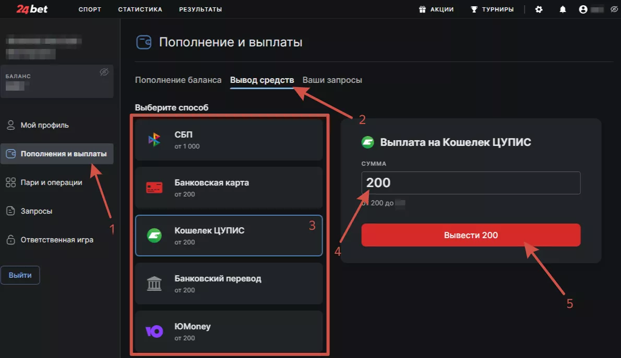
Task: Click the user account avatar icon
Action: [583, 9]
